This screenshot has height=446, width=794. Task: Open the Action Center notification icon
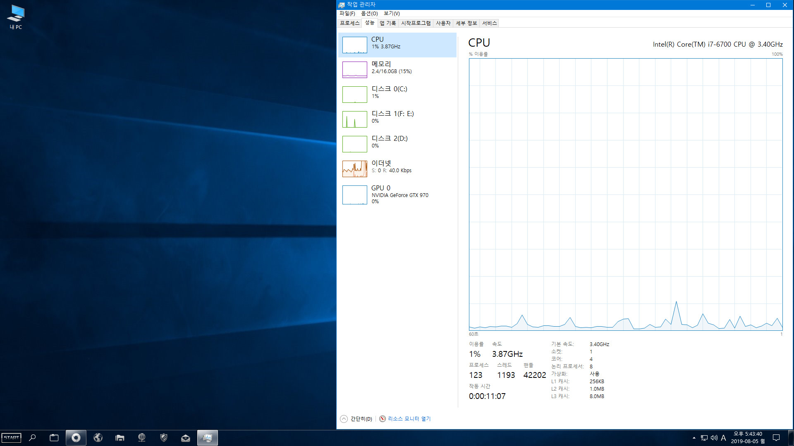tap(776, 438)
